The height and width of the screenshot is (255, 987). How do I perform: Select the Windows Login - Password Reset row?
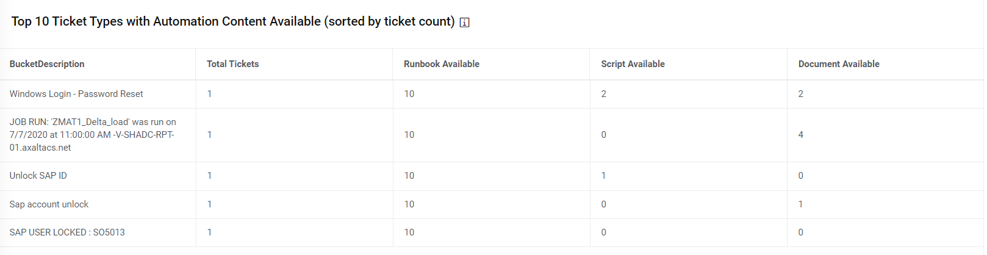coord(76,94)
